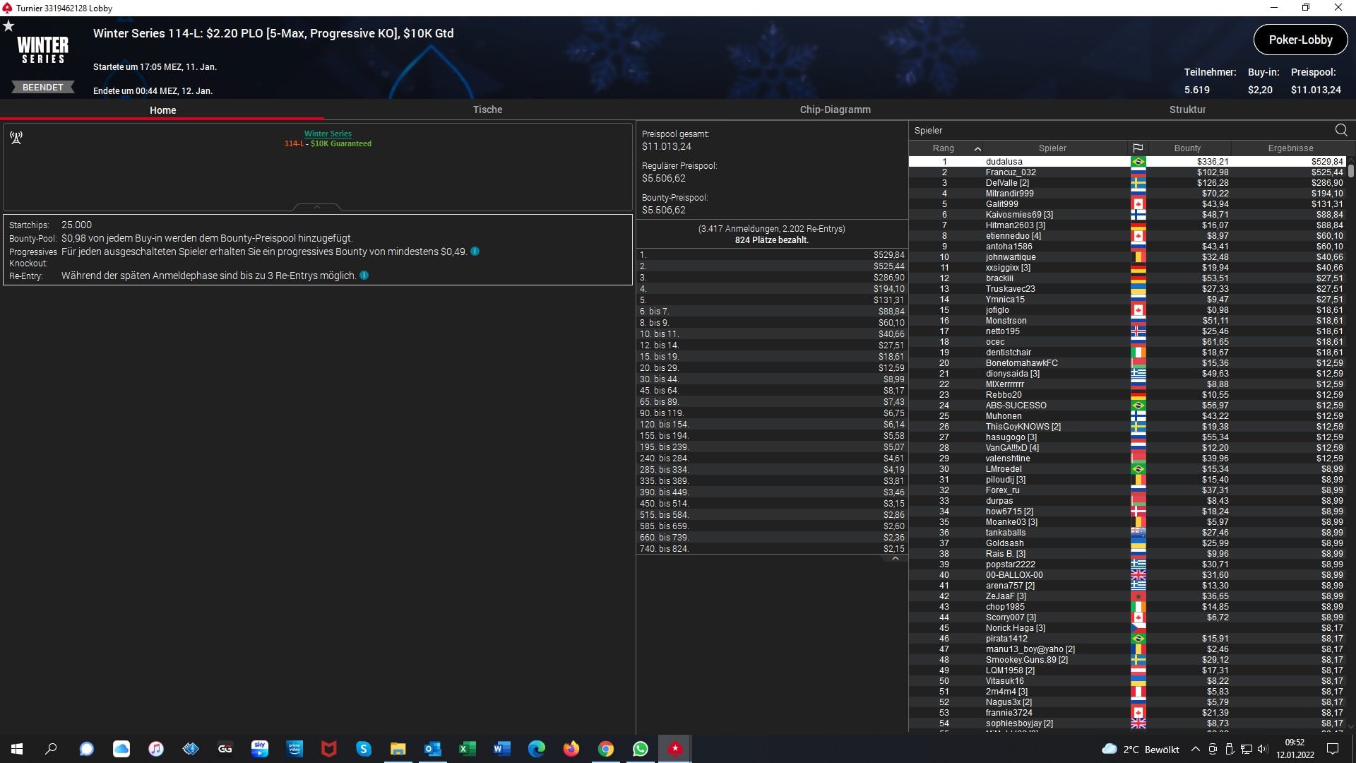This screenshot has height=763, width=1356.
Task: Open the Chip-Diagramm tab
Action: click(835, 110)
